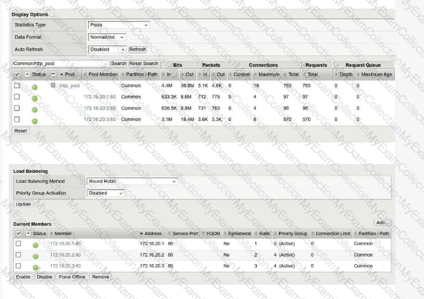This screenshot has width=424, height=299.
Task: Click the Add... button for members
Action: (x=382, y=223)
